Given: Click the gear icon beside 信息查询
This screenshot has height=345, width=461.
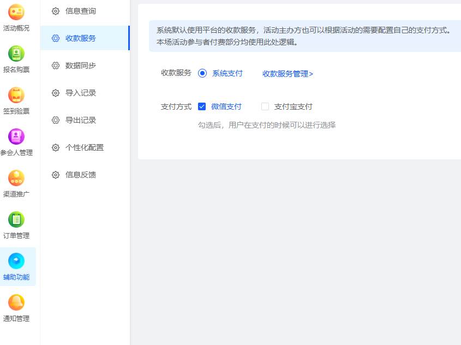Looking at the screenshot, I should (56, 11).
